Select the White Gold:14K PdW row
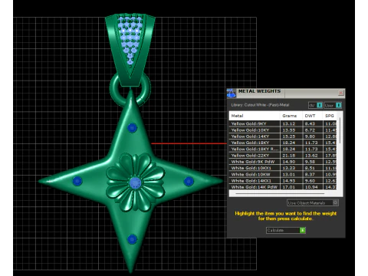 283,187
